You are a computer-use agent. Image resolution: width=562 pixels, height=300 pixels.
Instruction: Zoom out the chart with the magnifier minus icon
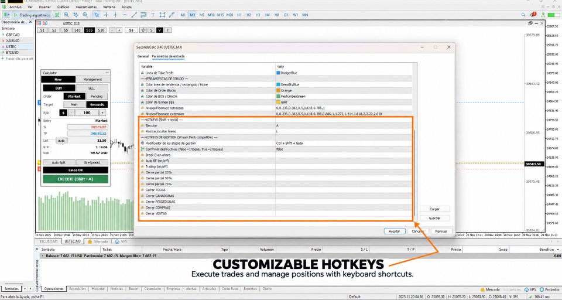pos(85,15)
